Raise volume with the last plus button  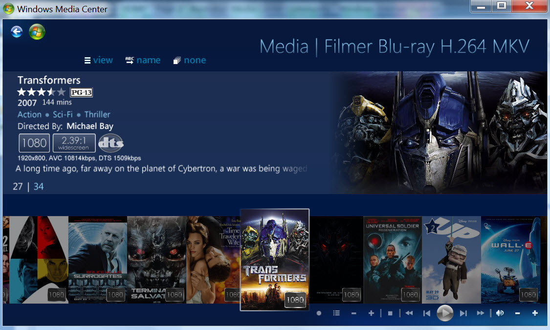(535, 313)
